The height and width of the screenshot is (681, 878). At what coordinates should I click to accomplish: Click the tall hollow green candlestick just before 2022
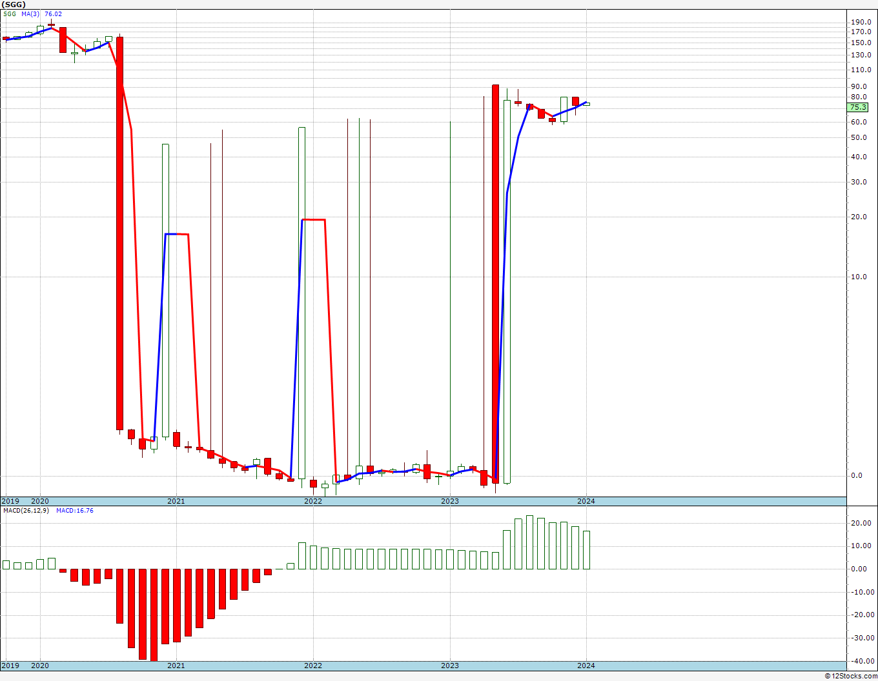click(301, 302)
